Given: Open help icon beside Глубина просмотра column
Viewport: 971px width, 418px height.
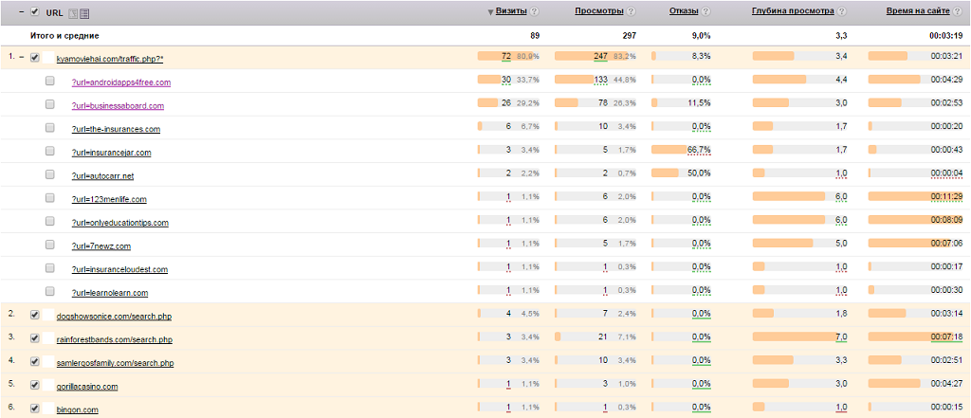Looking at the screenshot, I should coord(842,11).
